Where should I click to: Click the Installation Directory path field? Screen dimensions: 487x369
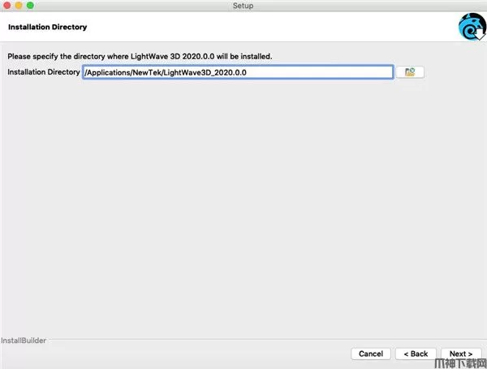238,72
